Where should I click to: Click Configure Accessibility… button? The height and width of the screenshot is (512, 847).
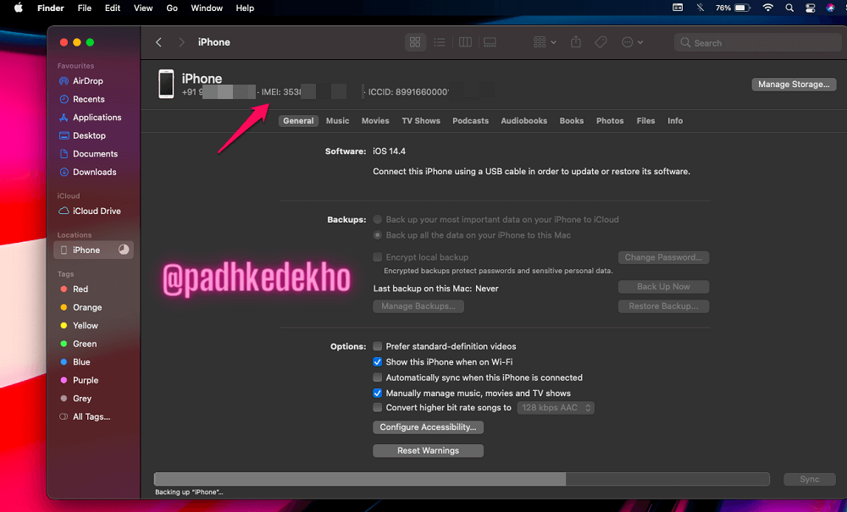coord(428,427)
